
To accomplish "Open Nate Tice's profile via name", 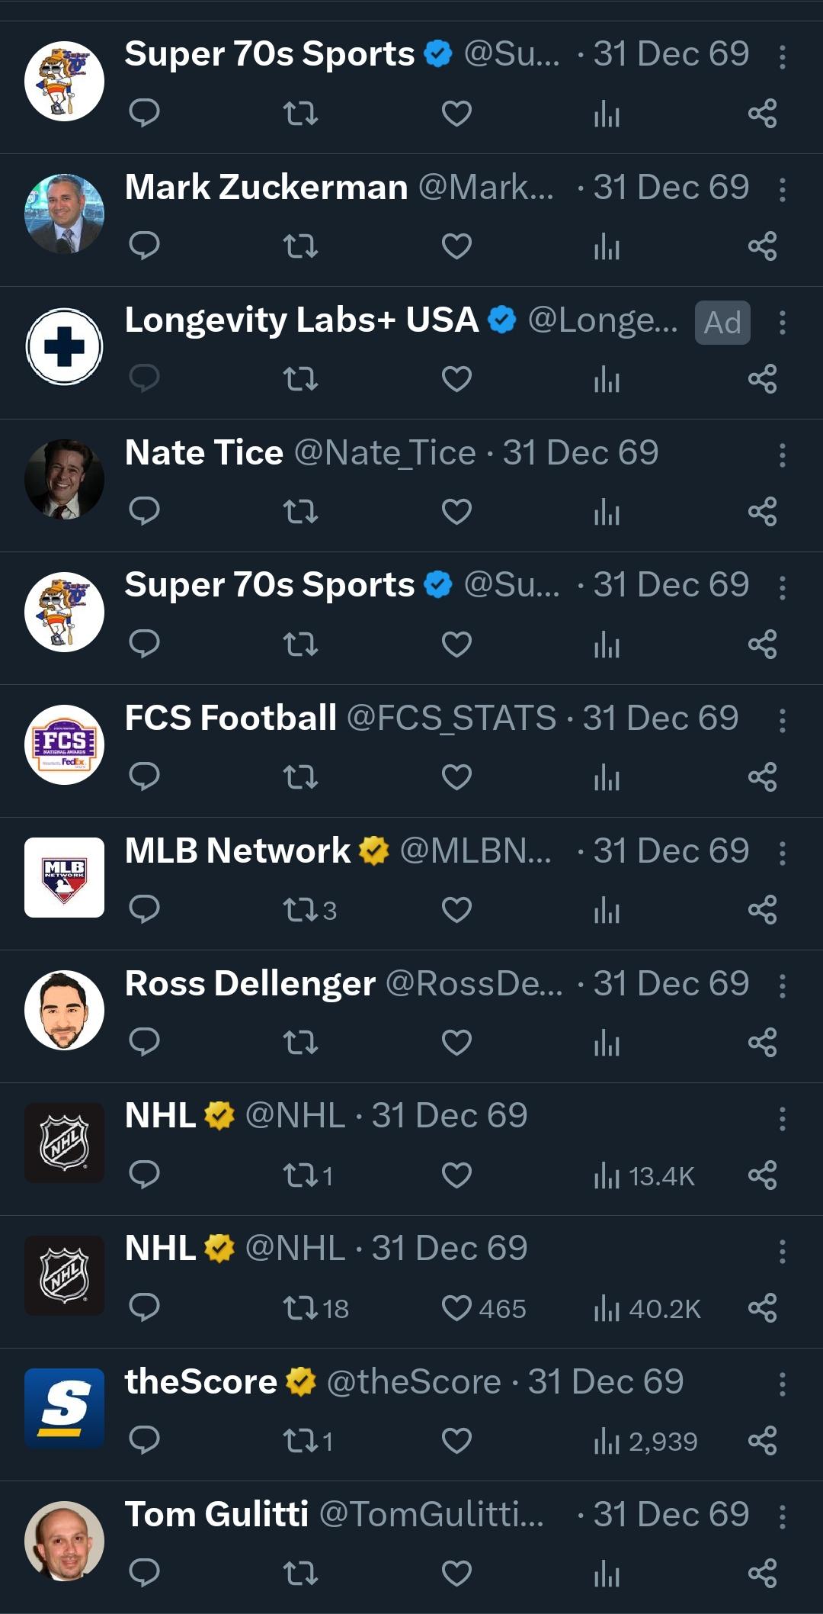I will (x=204, y=453).
